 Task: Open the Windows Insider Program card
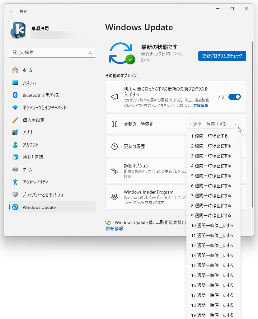coord(146,197)
